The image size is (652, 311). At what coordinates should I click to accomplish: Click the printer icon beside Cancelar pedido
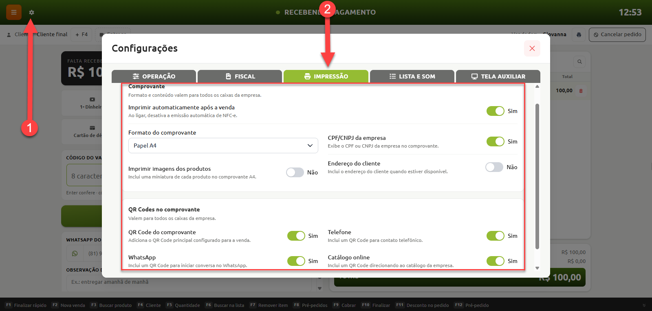point(579,35)
